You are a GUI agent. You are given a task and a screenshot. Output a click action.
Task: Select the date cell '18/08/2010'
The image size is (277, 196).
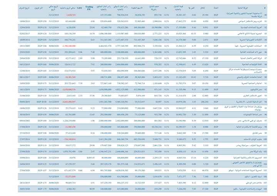(25, 21)
